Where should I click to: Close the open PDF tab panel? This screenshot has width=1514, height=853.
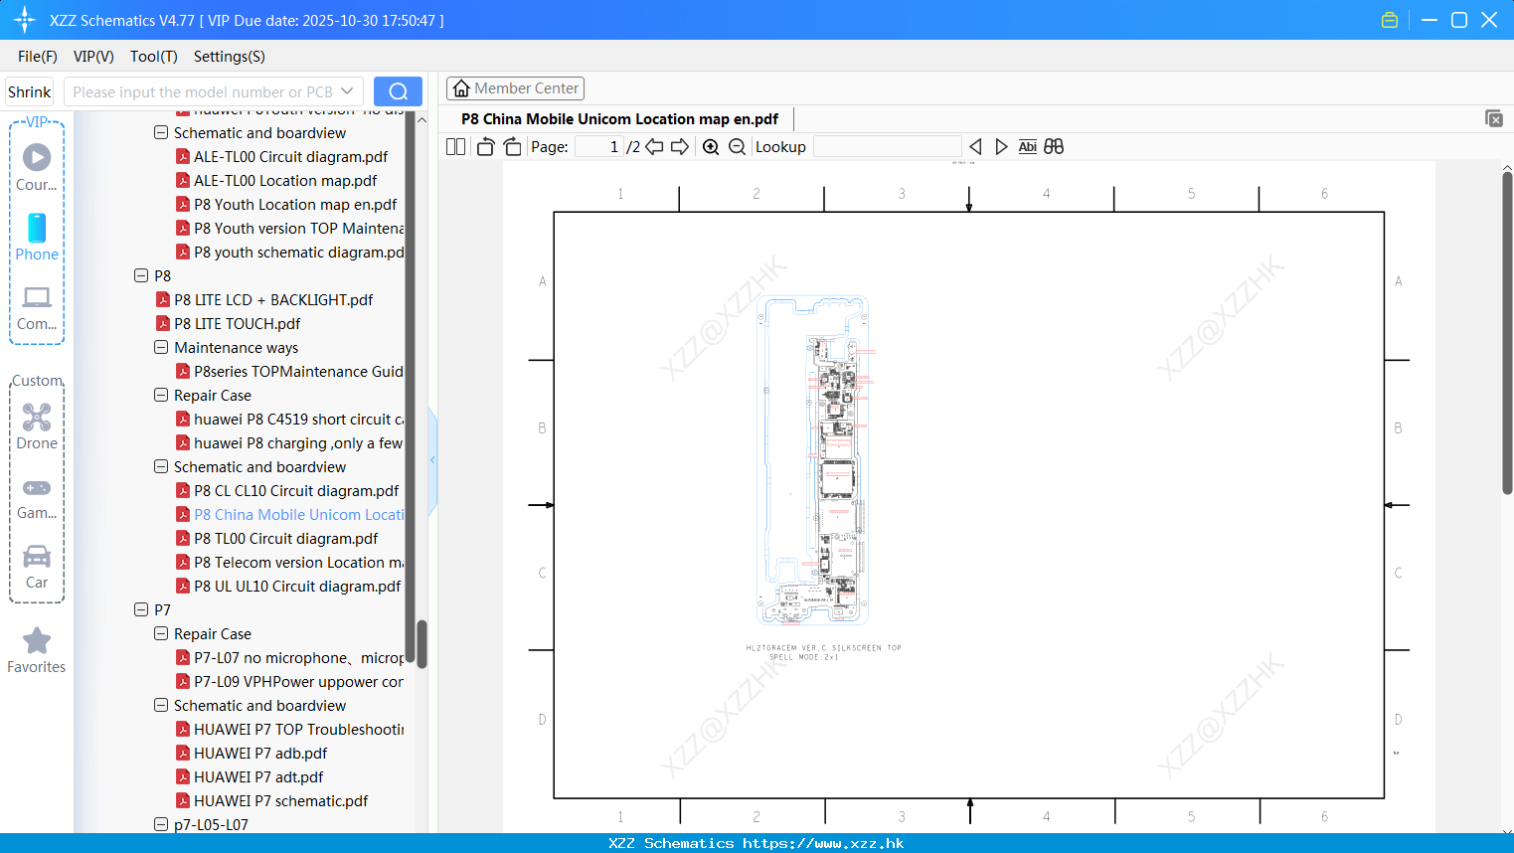point(1494,118)
